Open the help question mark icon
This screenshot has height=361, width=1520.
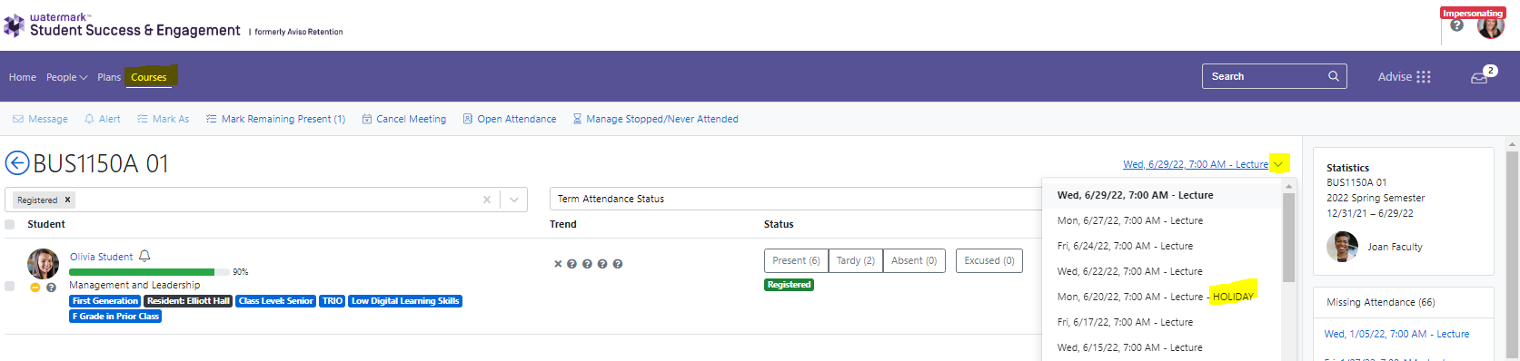(1457, 25)
